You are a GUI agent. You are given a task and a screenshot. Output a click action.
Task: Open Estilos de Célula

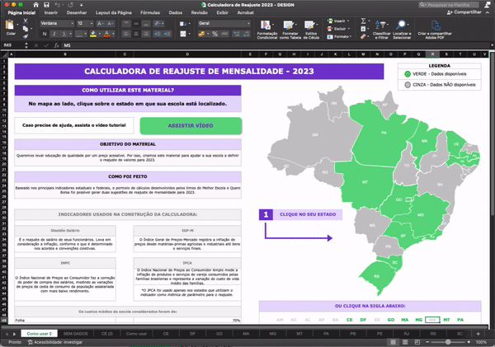tap(311, 30)
